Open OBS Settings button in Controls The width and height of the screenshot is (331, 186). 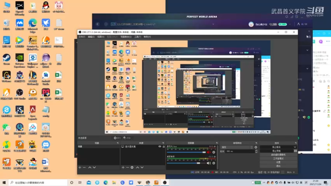point(278,162)
